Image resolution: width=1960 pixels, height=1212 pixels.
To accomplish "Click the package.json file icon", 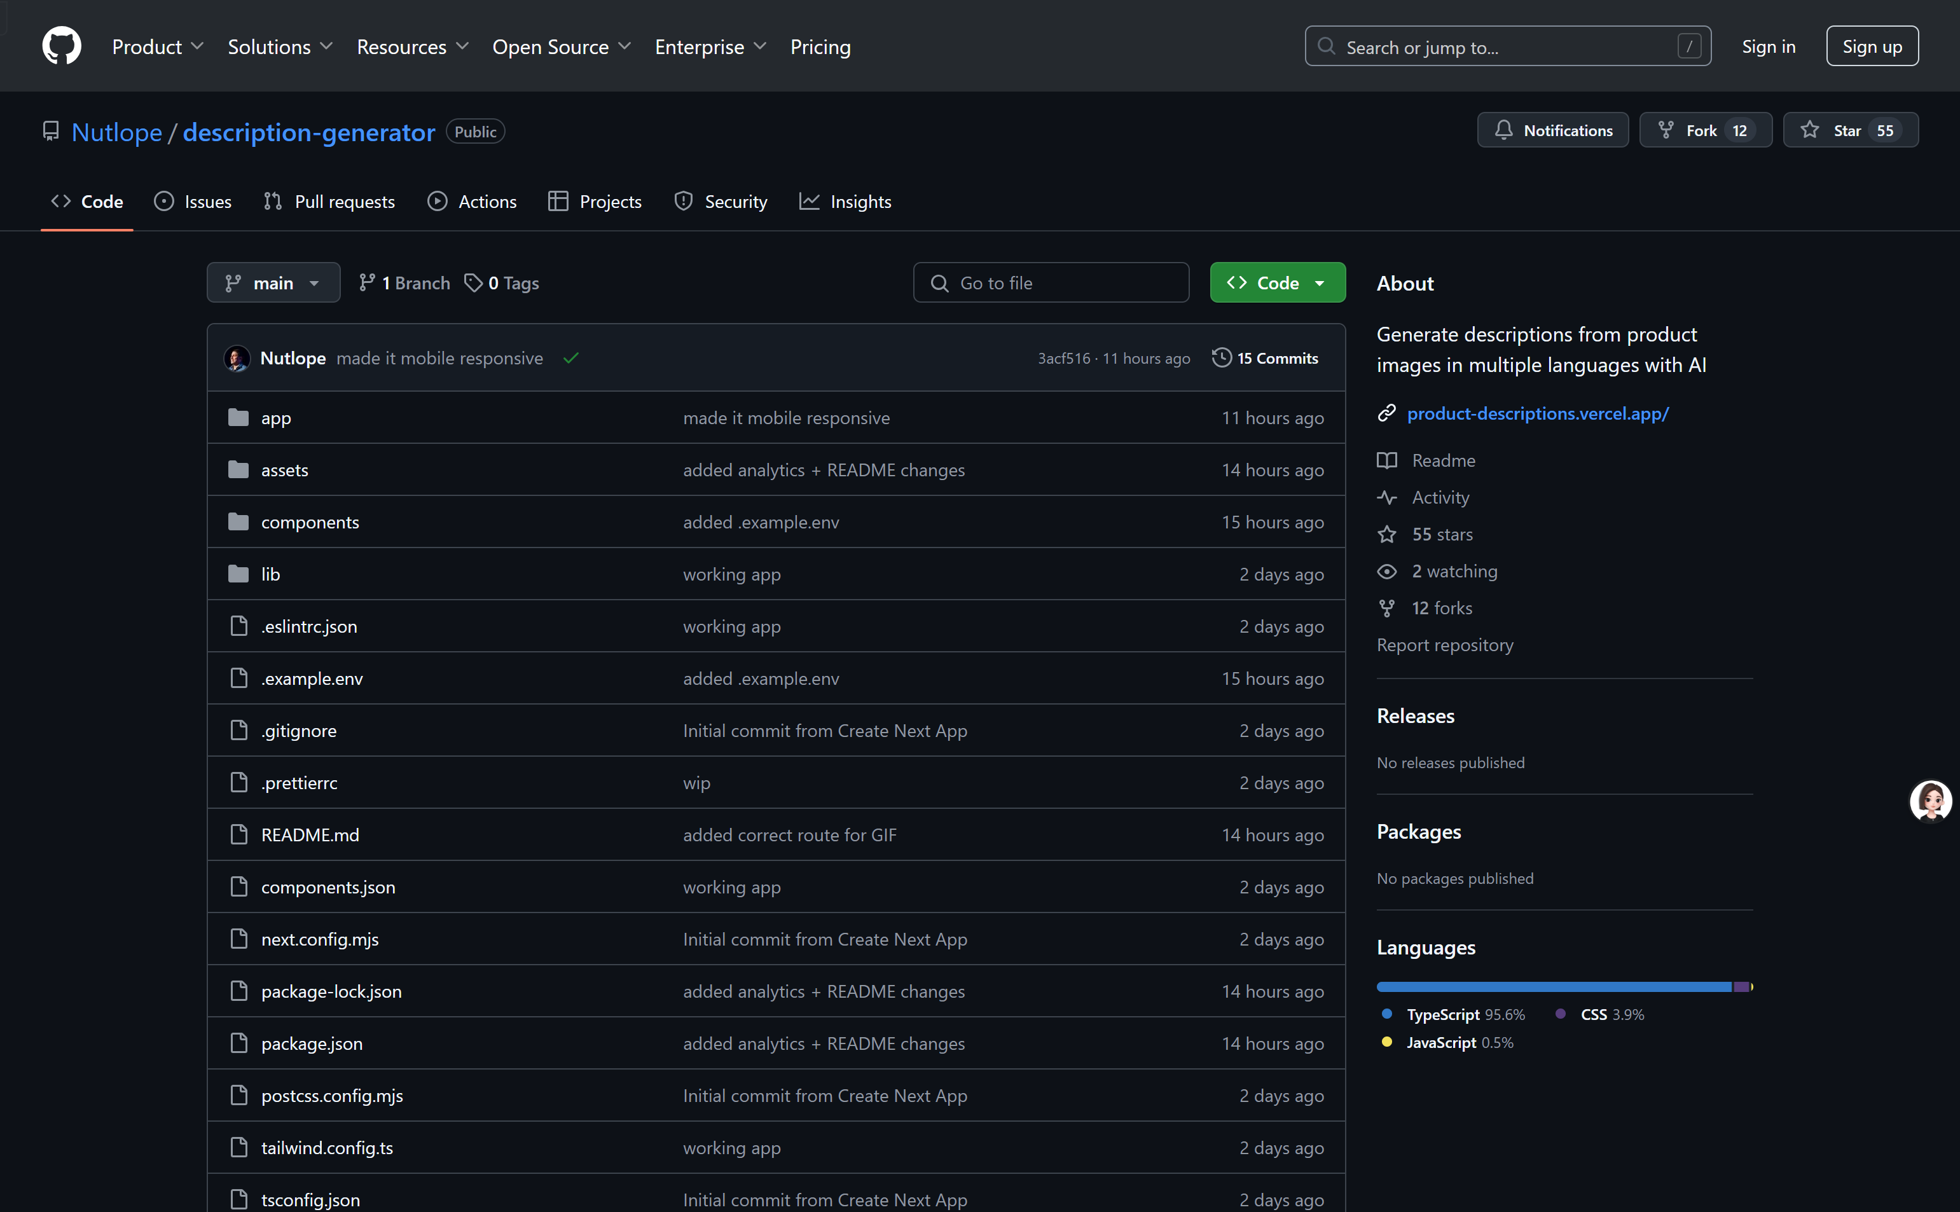I will point(238,1043).
